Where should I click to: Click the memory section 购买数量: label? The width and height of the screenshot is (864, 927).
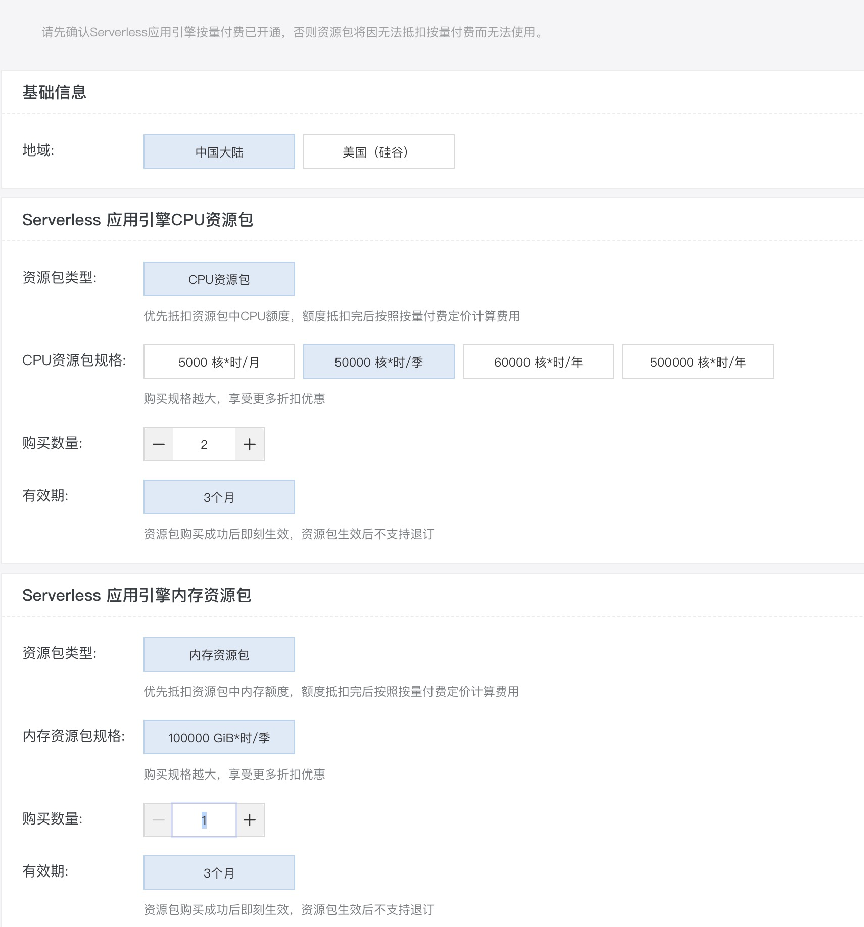tap(53, 818)
